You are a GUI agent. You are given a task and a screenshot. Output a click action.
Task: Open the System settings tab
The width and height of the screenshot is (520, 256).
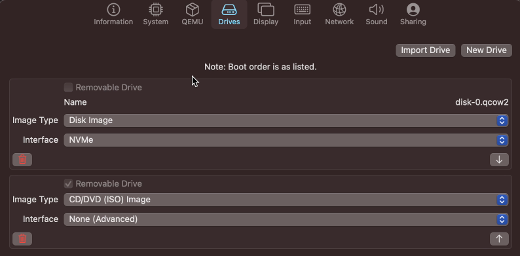tap(155, 15)
